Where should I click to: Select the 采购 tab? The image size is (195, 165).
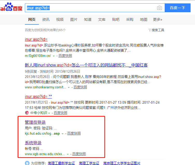click(x=129, y=19)
